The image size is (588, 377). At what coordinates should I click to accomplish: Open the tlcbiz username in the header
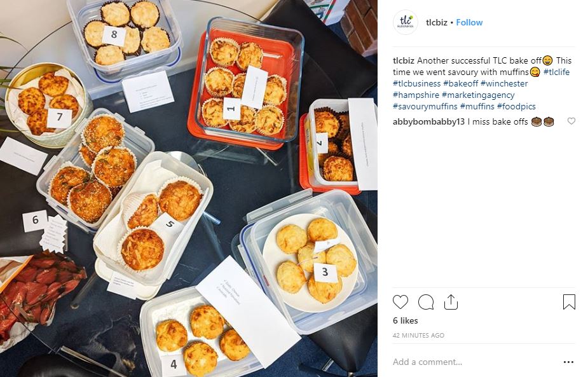point(437,22)
